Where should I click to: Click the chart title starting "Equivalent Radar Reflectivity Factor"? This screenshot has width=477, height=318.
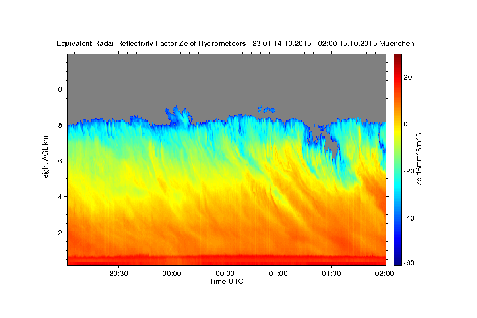[x=235, y=44]
